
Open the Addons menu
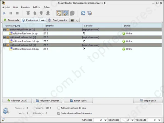(x=37, y=7)
